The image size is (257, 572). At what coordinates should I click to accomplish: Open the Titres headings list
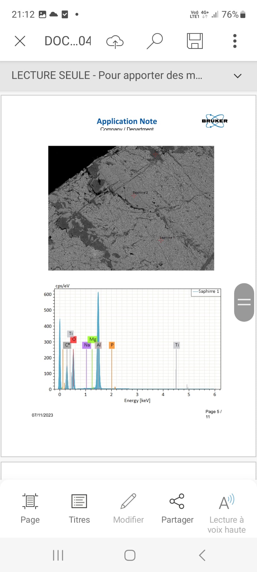[79, 508]
